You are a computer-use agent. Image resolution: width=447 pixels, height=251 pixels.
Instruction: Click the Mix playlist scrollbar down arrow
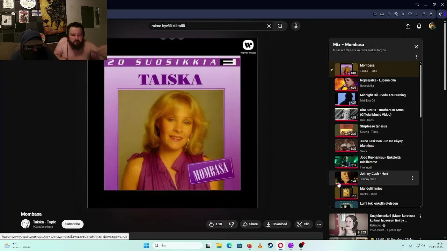tap(420, 206)
